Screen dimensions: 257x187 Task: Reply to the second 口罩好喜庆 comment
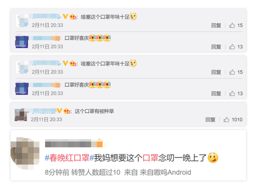click(x=216, y=93)
